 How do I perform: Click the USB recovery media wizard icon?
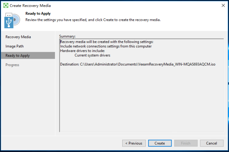pos(12,20)
